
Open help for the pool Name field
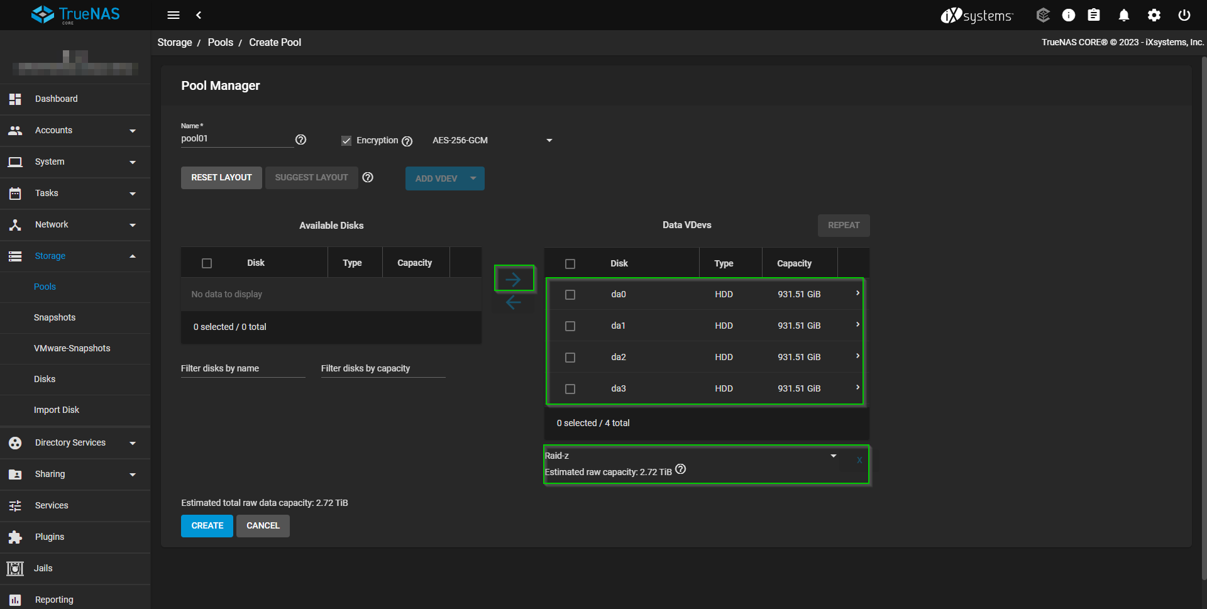[301, 140]
